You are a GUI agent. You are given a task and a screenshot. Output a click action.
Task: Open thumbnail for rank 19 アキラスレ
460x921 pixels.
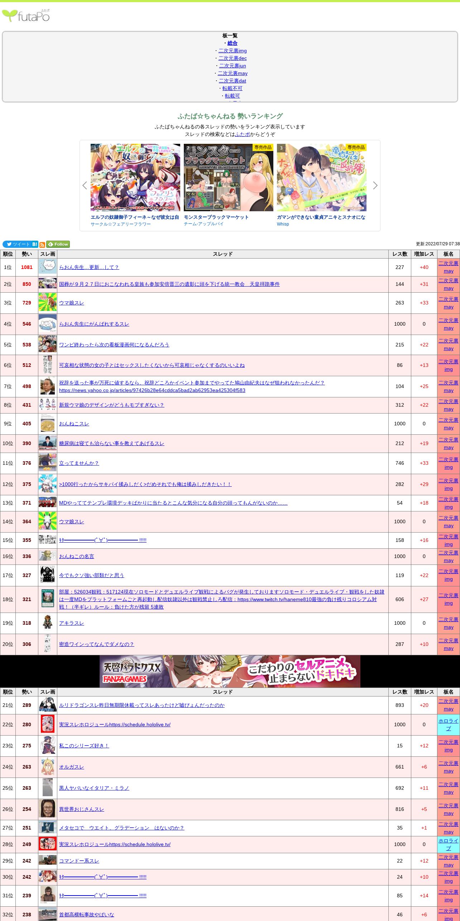tap(48, 623)
